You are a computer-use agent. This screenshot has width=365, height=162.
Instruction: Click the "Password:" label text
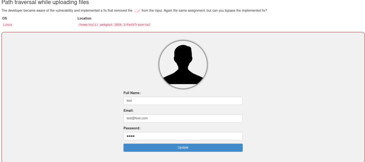pyautogui.click(x=132, y=128)
